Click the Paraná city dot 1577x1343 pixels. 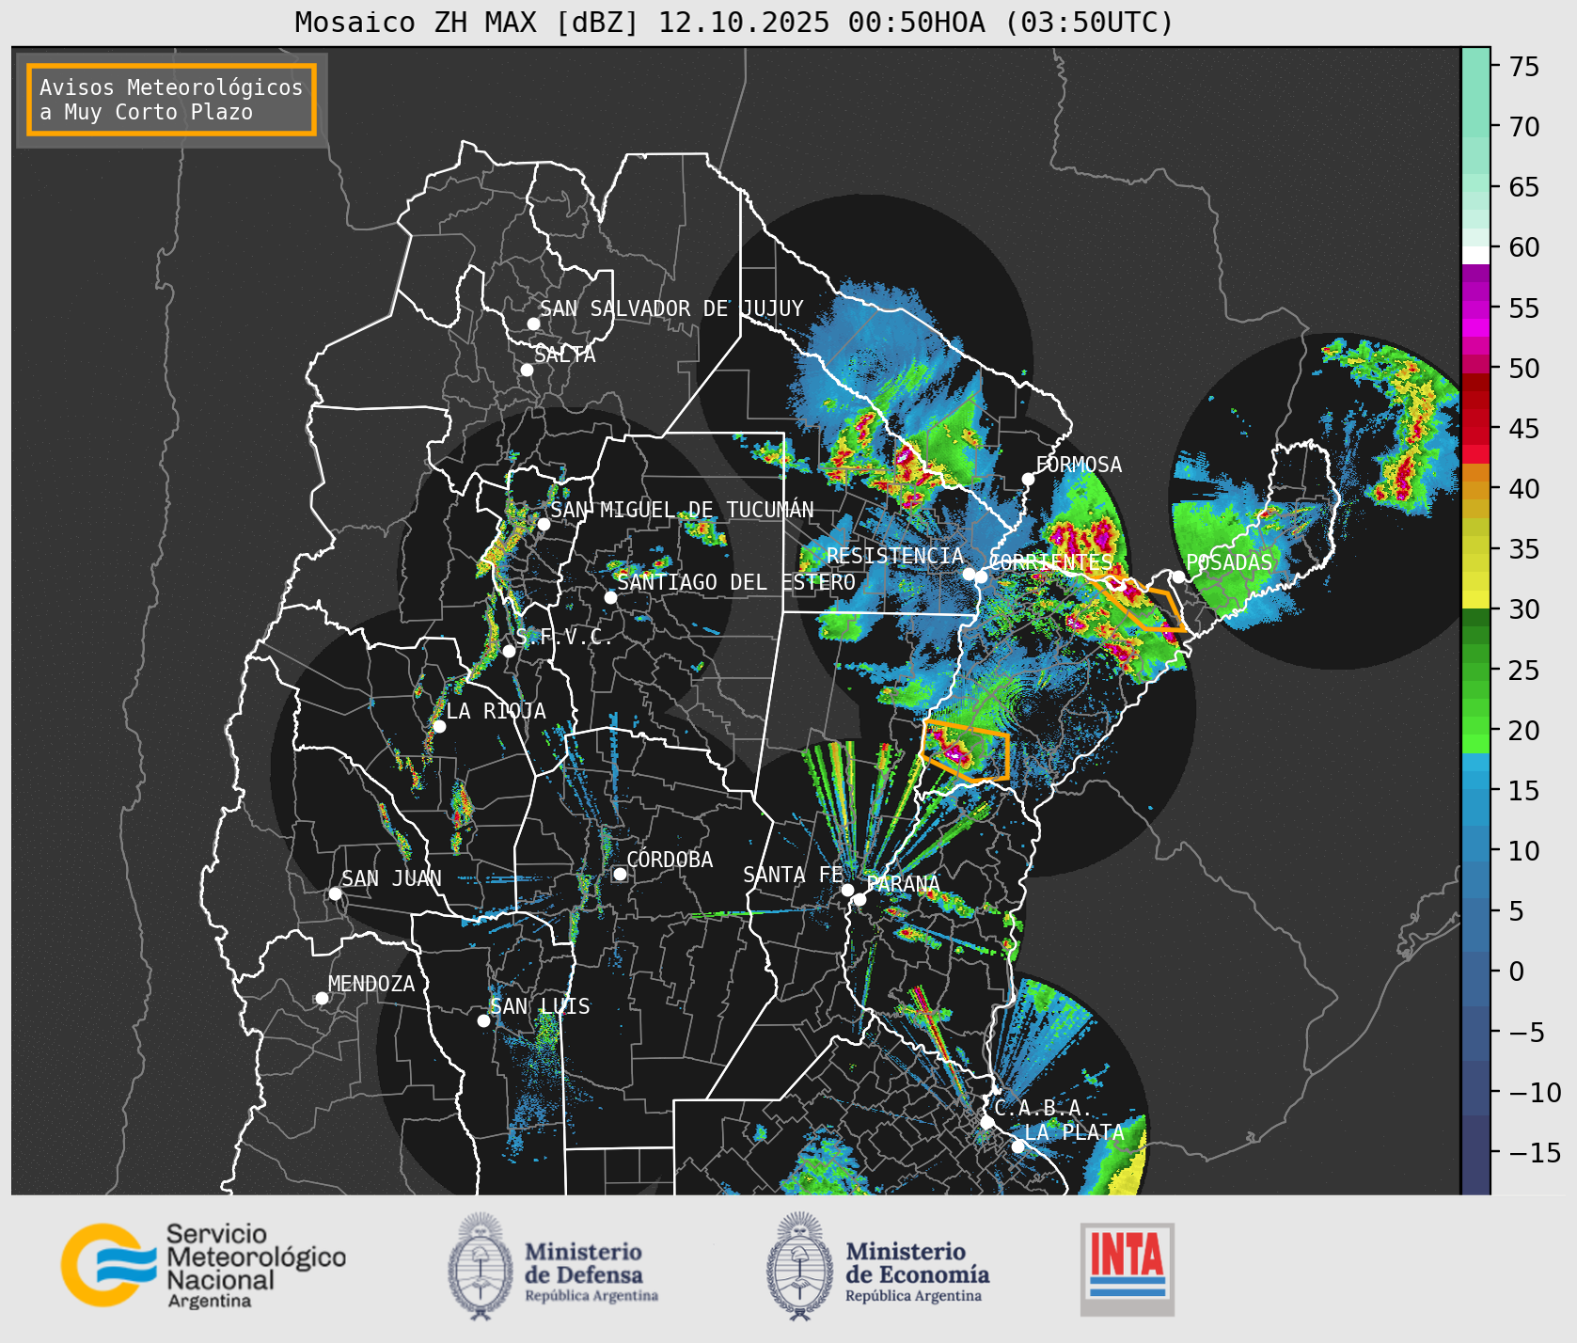pyautogui.click(x=859, y=899)
